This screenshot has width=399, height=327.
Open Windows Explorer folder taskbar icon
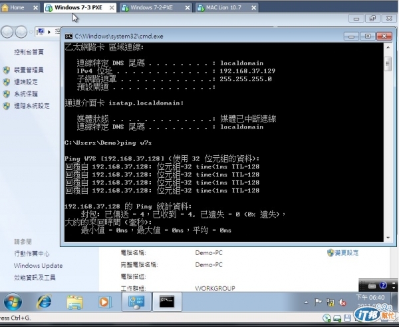[74, 302]
